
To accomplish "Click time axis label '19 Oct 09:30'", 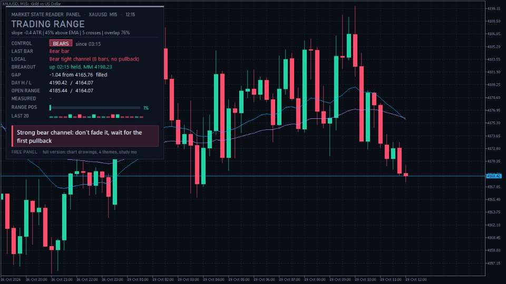I will pos(340,279).
